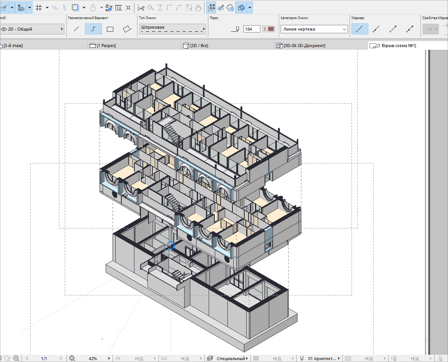
Task: Click the resize elements icon
Action: [189, 8]
